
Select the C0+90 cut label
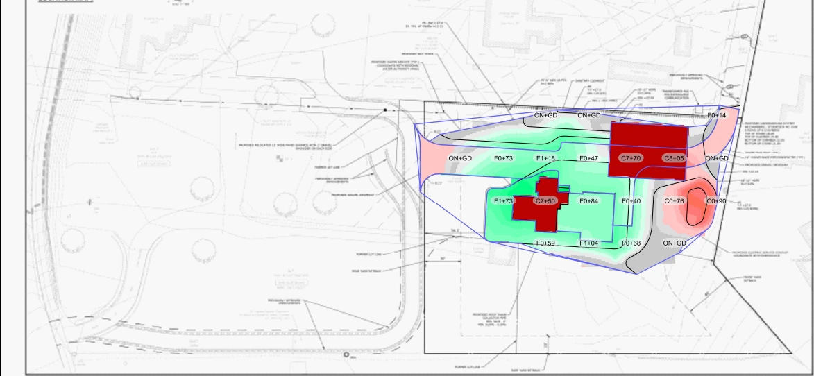(x=716, y=200)
